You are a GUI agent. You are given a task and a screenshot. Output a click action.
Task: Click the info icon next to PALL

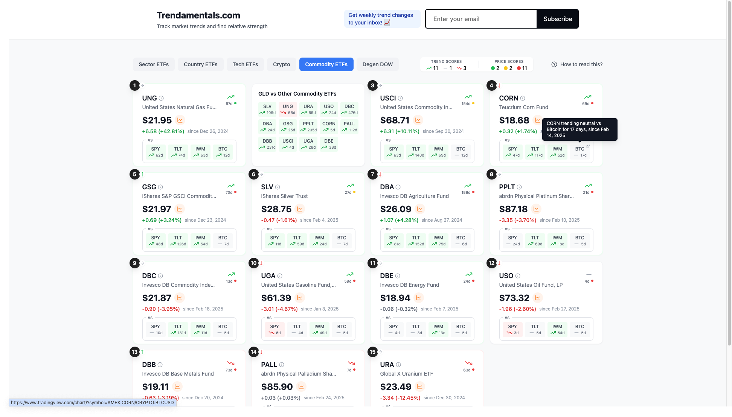[x=282, y=365]
